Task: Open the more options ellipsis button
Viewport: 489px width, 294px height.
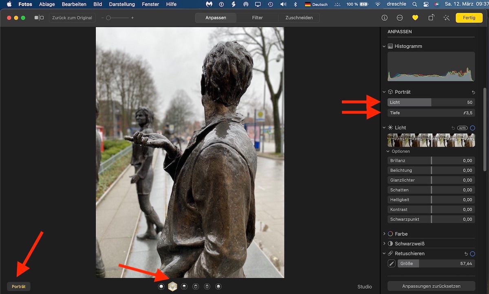Action: (399, 18)
